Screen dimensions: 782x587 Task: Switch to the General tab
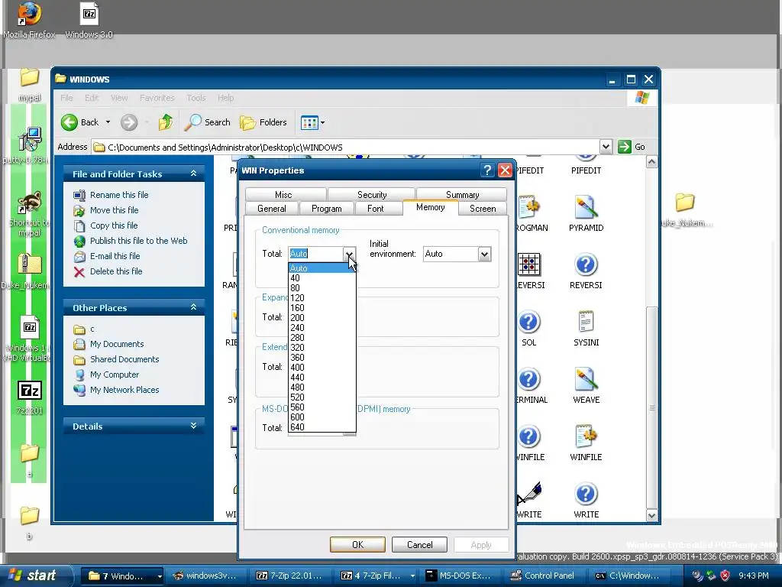click(x=272, y=209)
